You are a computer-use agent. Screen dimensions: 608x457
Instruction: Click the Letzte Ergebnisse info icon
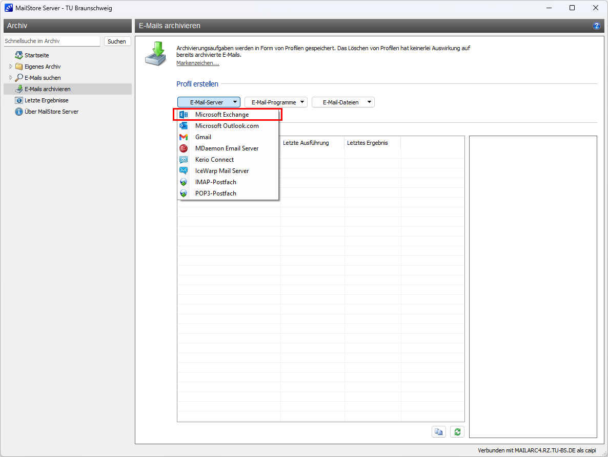[18, 100]
